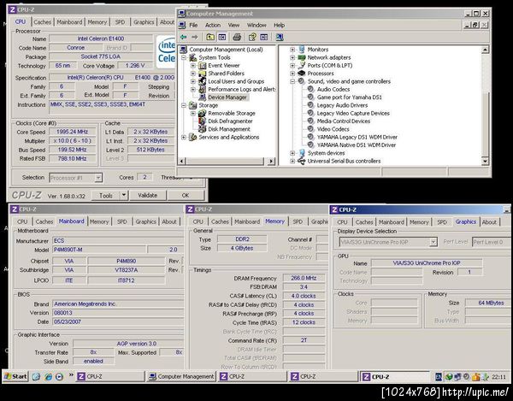
Task: Click the media player quick launch icon
Action: (59, 377)
